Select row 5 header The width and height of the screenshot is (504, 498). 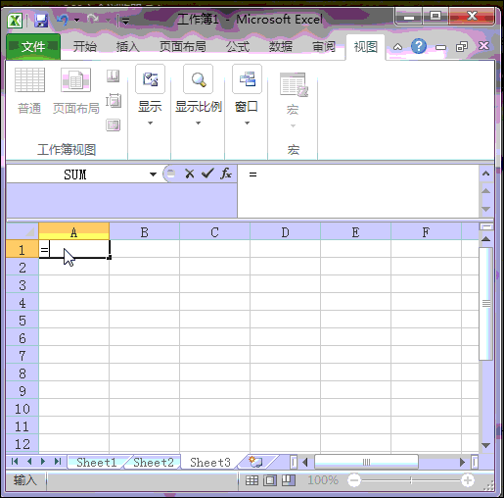pyautogui.click(x=23, y=321)
